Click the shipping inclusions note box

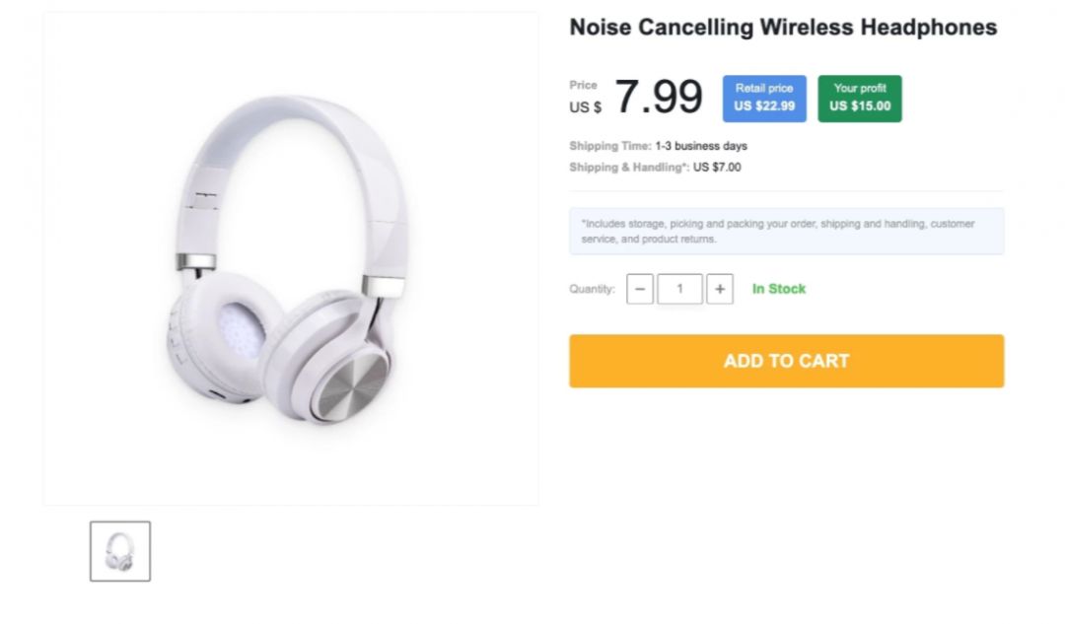786,232
